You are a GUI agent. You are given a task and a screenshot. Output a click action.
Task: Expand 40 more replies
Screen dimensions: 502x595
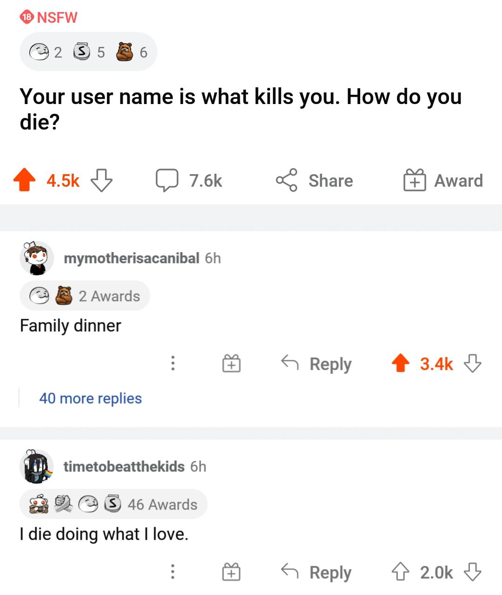[x=90, y=398]
